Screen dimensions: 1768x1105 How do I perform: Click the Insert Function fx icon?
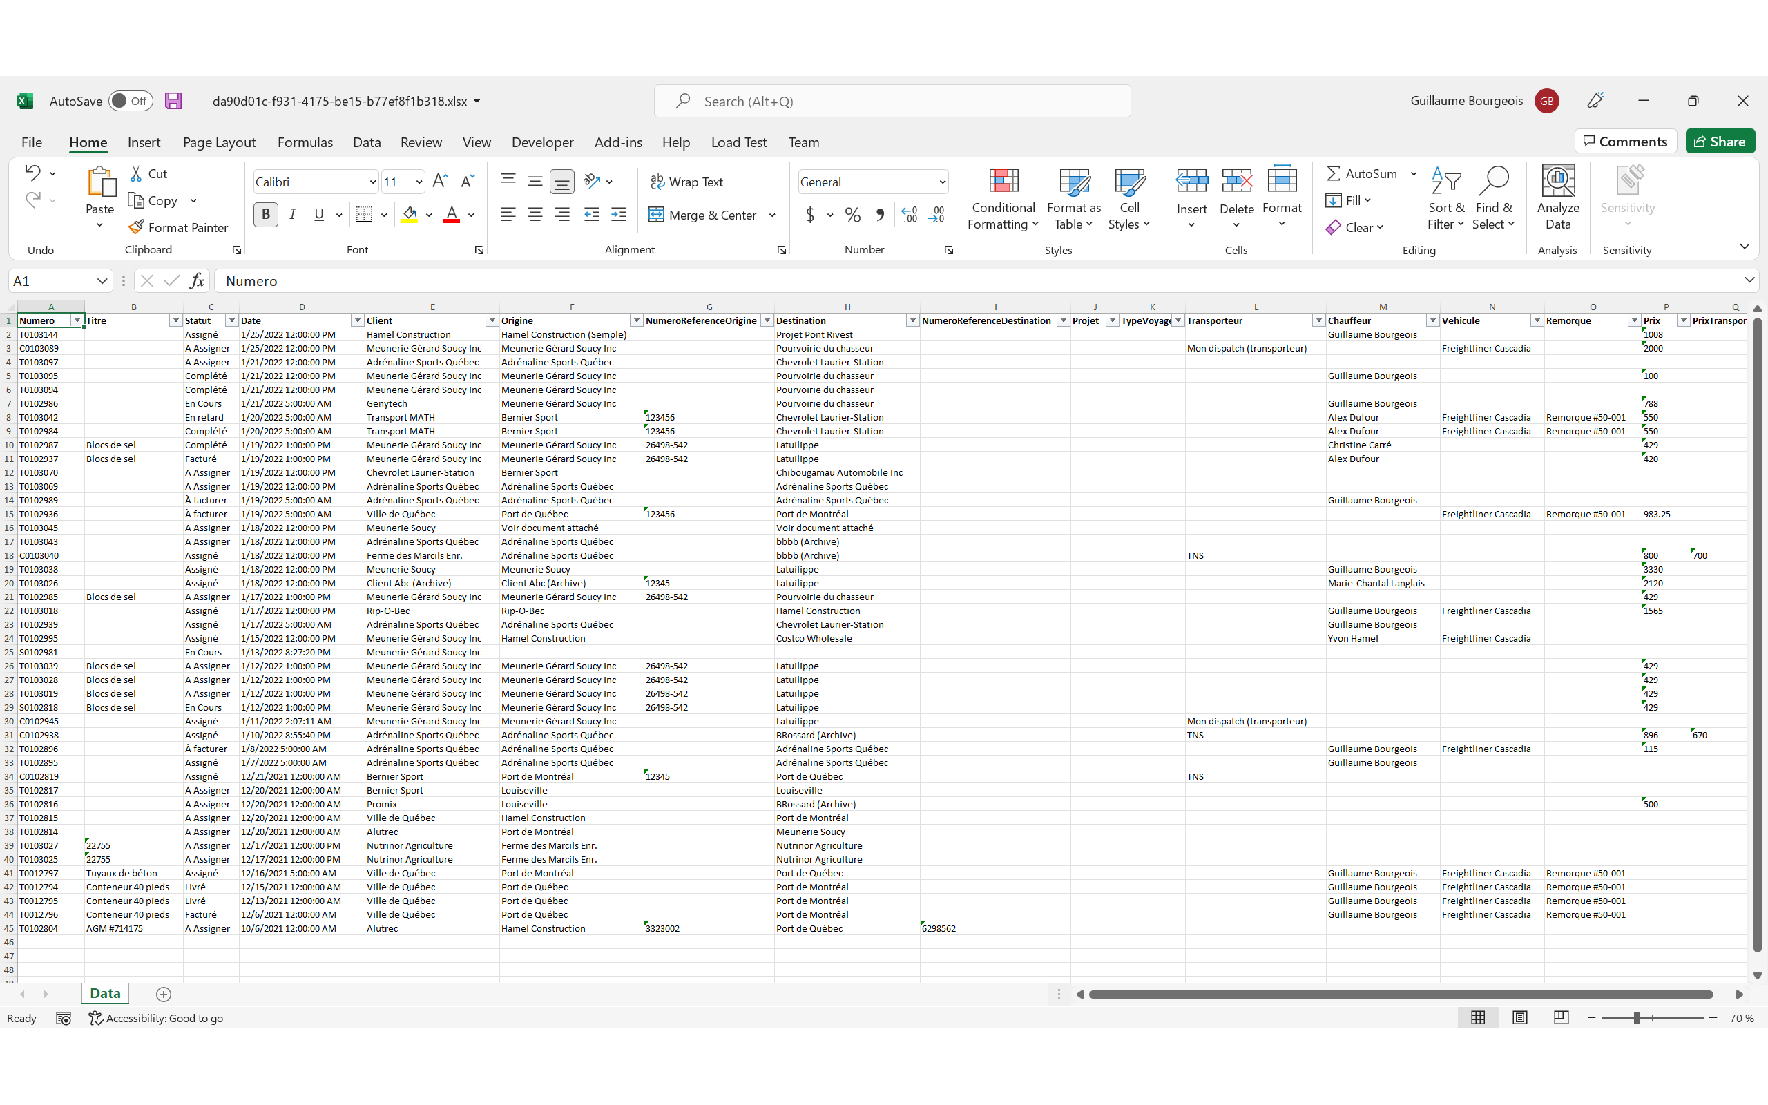click(x=197, y=280)
